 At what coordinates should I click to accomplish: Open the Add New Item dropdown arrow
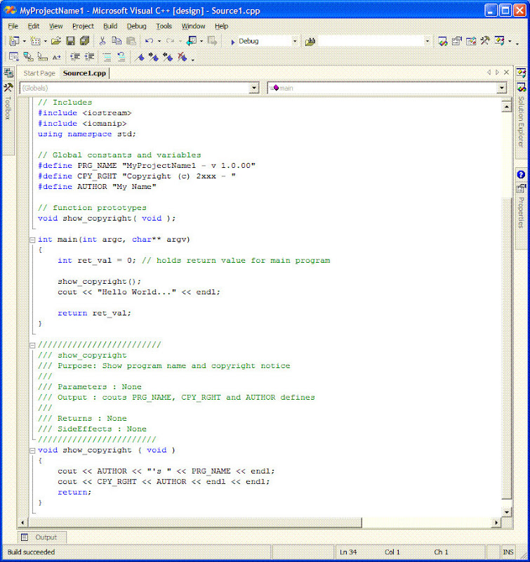(46, 41)
